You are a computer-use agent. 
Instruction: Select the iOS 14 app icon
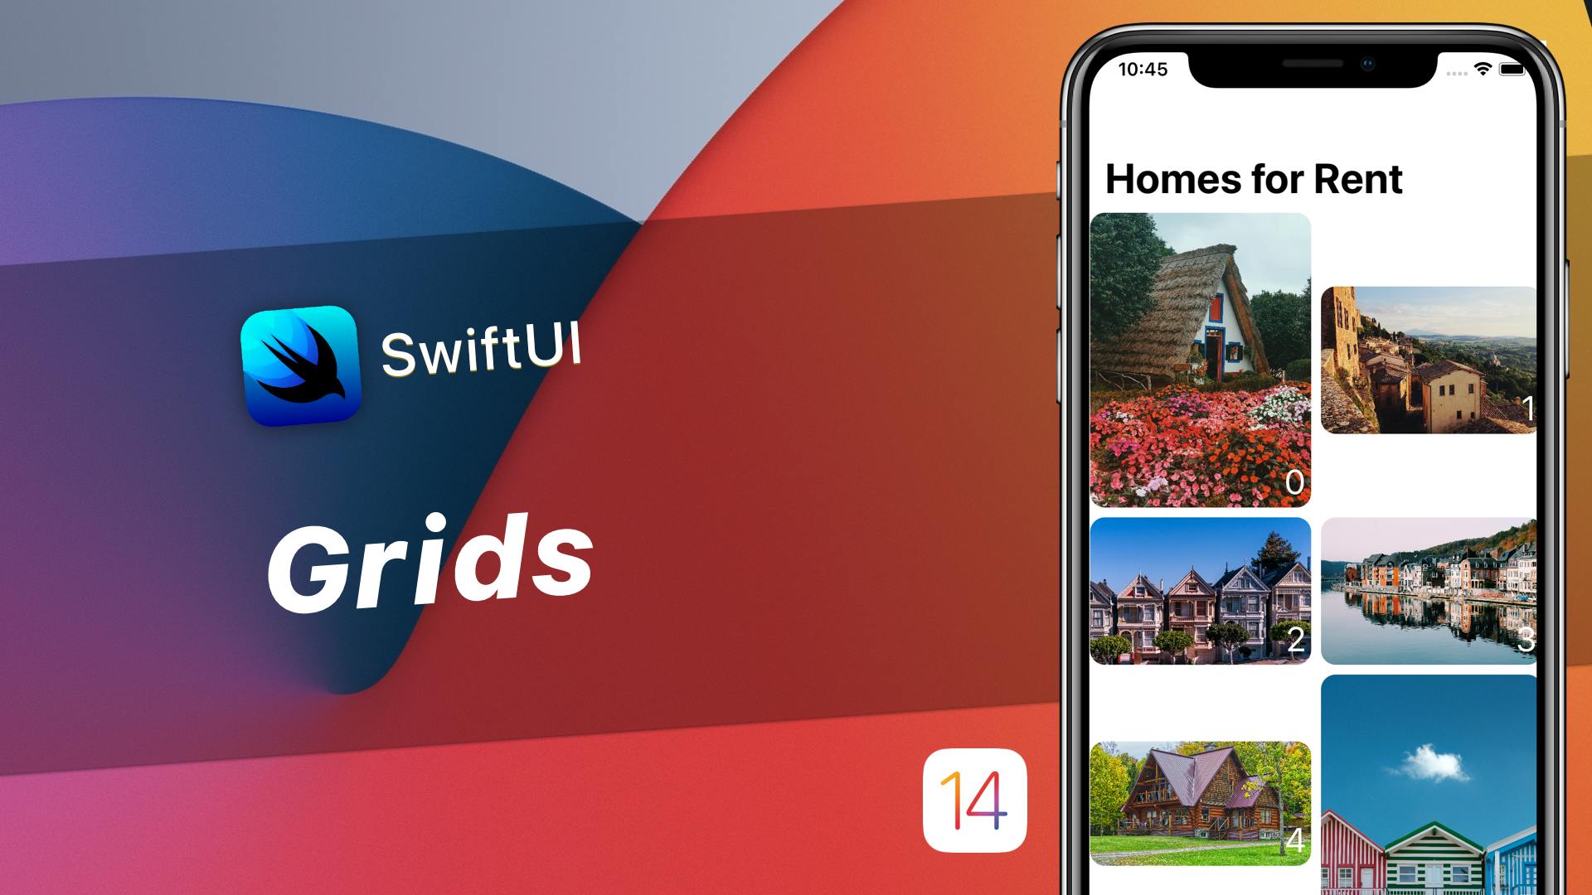click(x=960, y=803)
